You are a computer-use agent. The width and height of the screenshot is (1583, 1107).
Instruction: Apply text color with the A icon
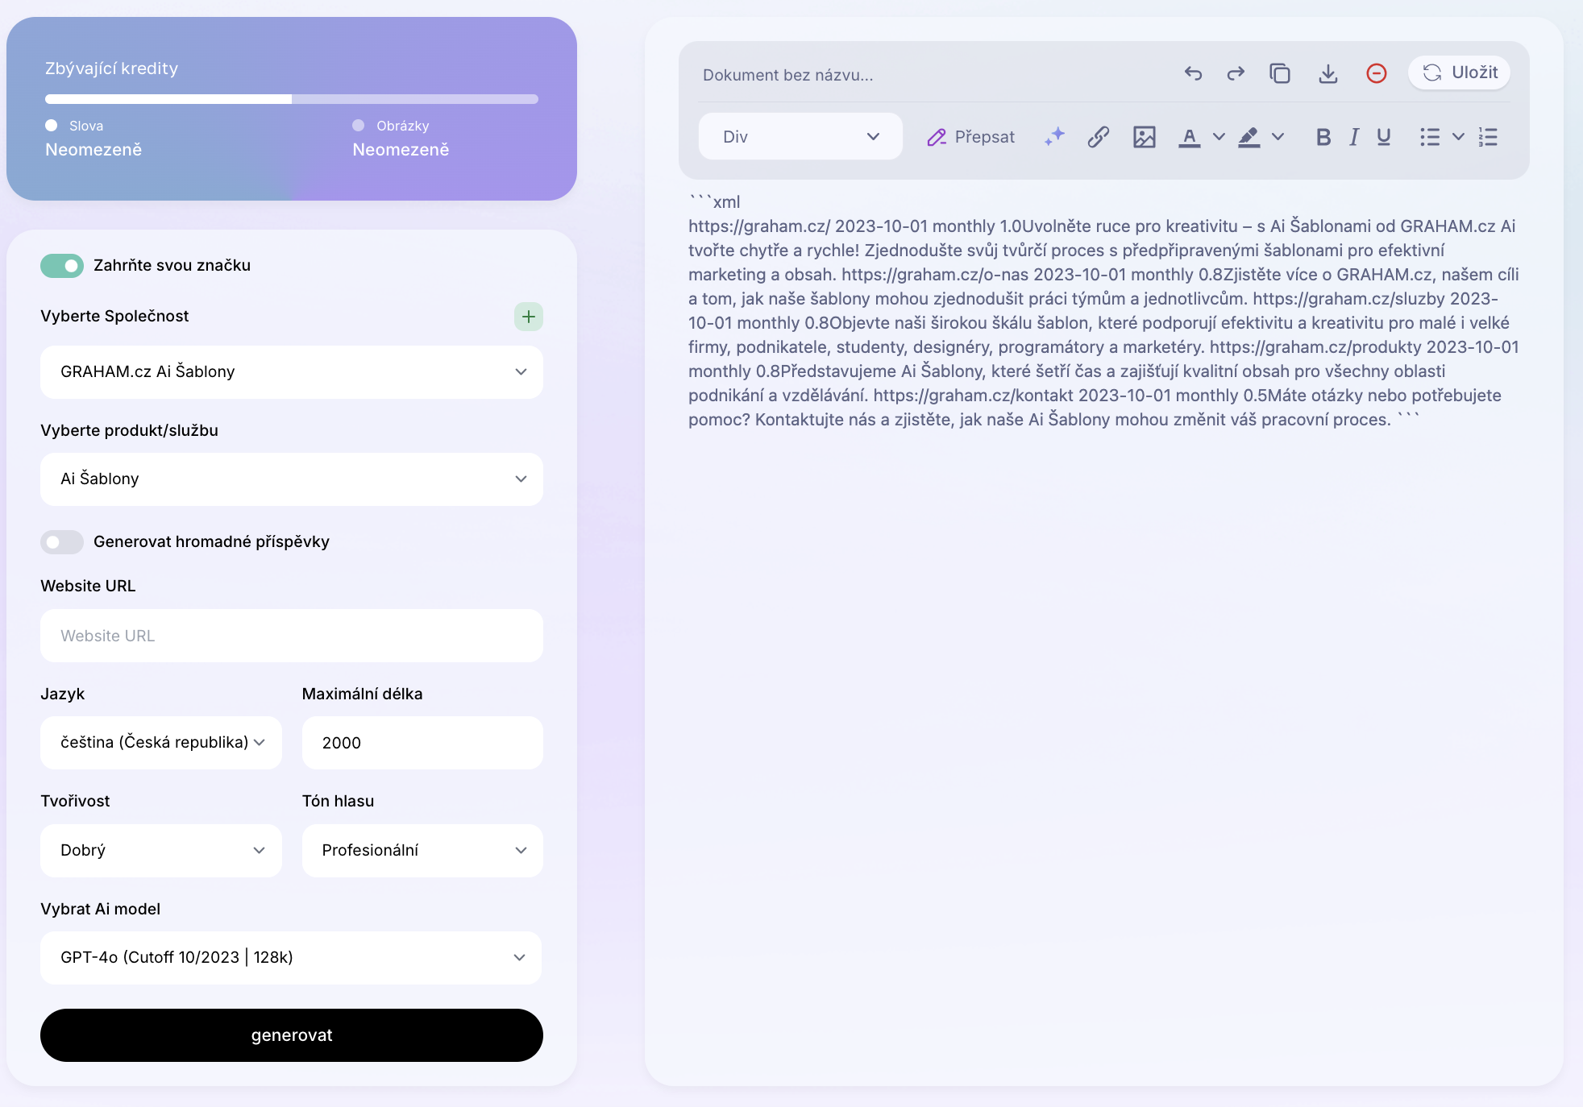point(1190,137)
